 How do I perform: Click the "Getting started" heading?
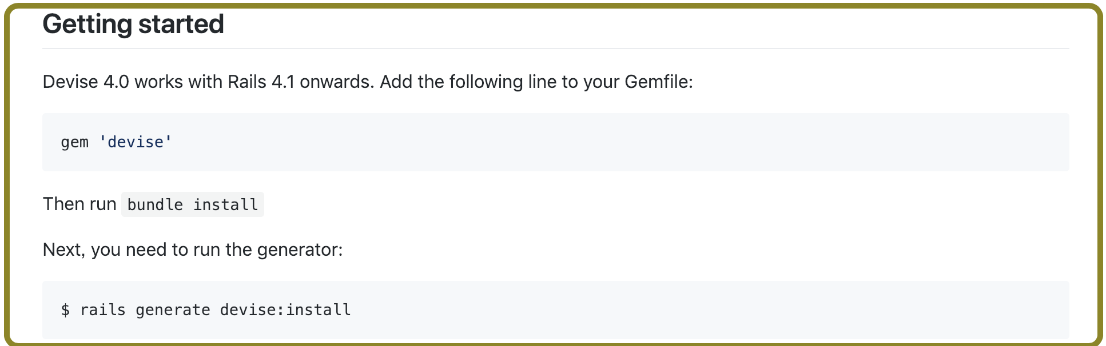coord(133,24)
